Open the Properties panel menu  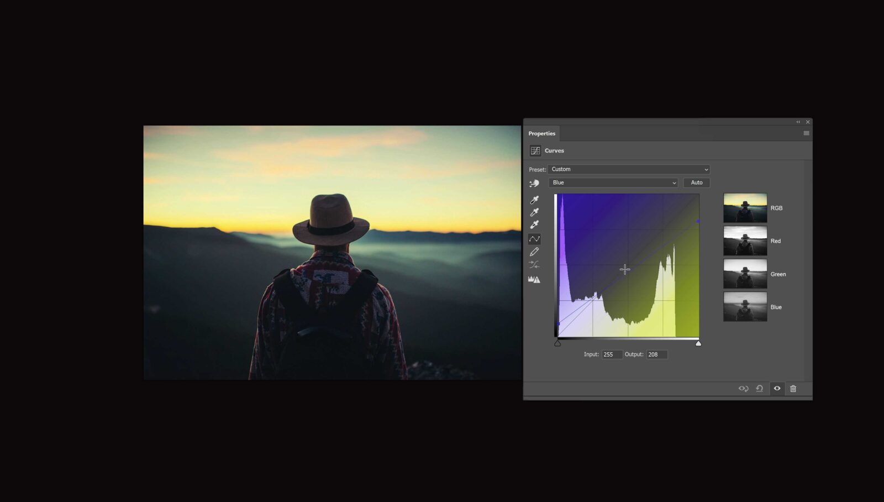(x=806, y=133)
